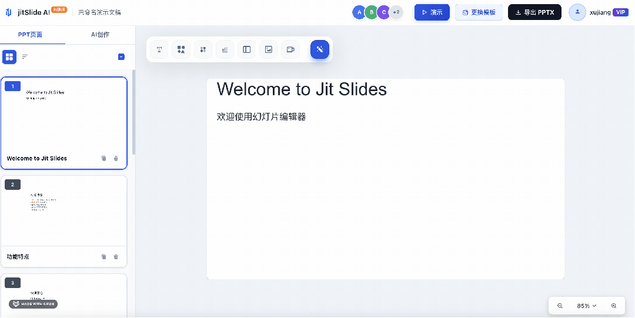The width and height of the screenshot is (635, 318).
Task: Insert an image
Action: [x=269, y=49]
